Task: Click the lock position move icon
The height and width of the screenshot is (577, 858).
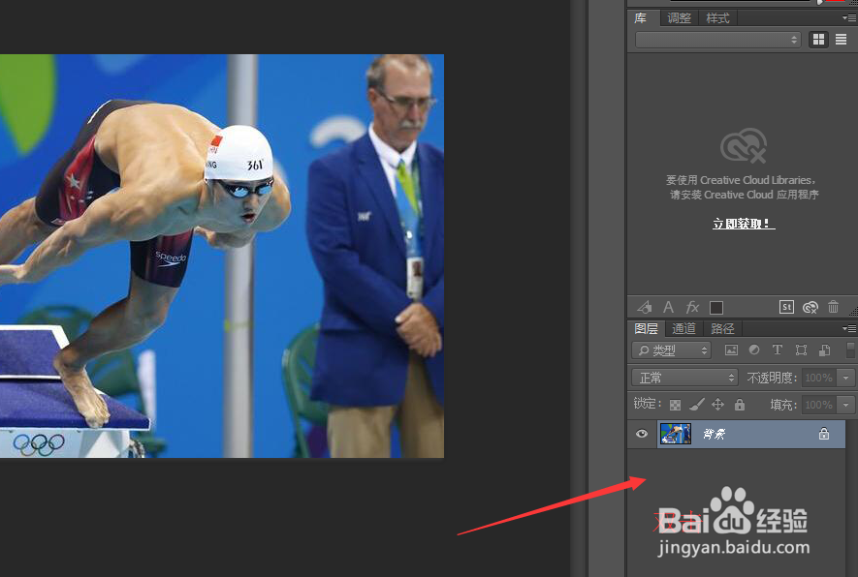Action: coord(718,405)
